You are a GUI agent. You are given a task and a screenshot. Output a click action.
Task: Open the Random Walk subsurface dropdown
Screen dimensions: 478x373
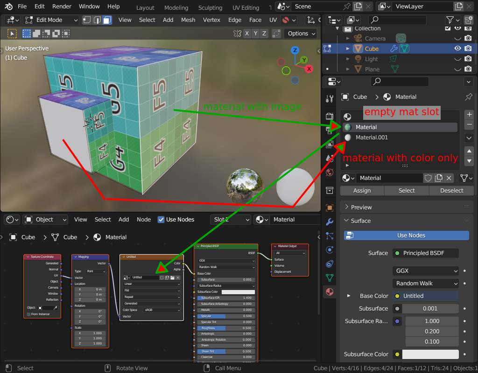click(x=426, y=283)
